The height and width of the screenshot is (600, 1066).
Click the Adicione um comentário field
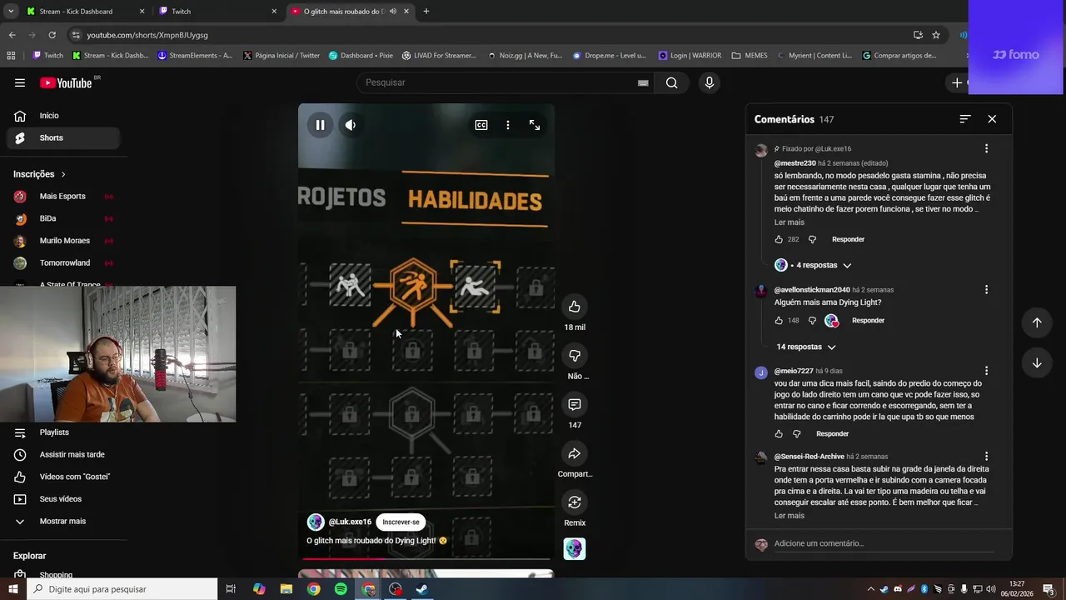[x=883, y=544]
